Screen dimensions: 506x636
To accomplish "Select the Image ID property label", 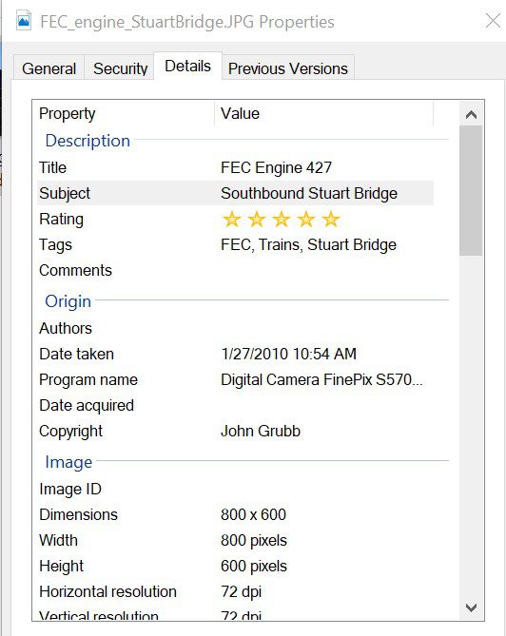I will pos(70,490).
